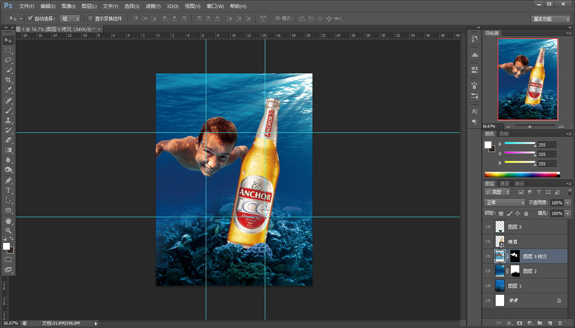Switch to the 通道 tab

(504, 184)
